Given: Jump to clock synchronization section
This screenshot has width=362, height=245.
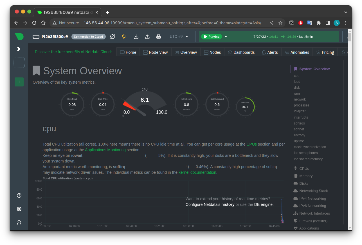Looking at the screenshot, I should click(310, 147).
